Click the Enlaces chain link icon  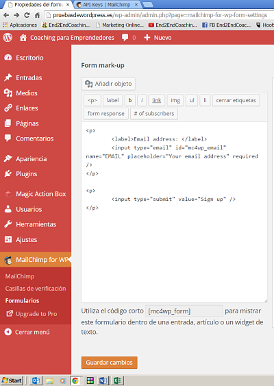point(8,108)
